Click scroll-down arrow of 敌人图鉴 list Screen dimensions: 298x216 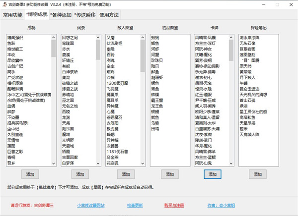click(x=143, y=163)
